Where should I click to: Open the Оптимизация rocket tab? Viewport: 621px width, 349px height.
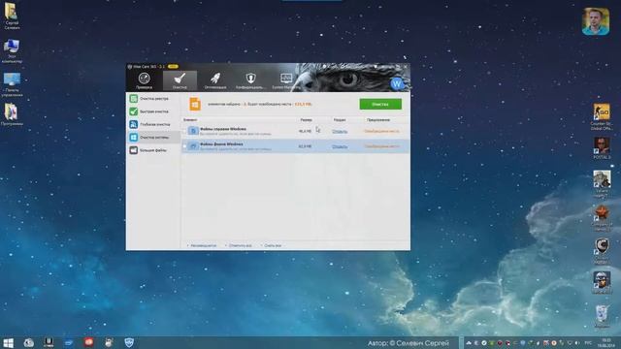tap(215, 80)
